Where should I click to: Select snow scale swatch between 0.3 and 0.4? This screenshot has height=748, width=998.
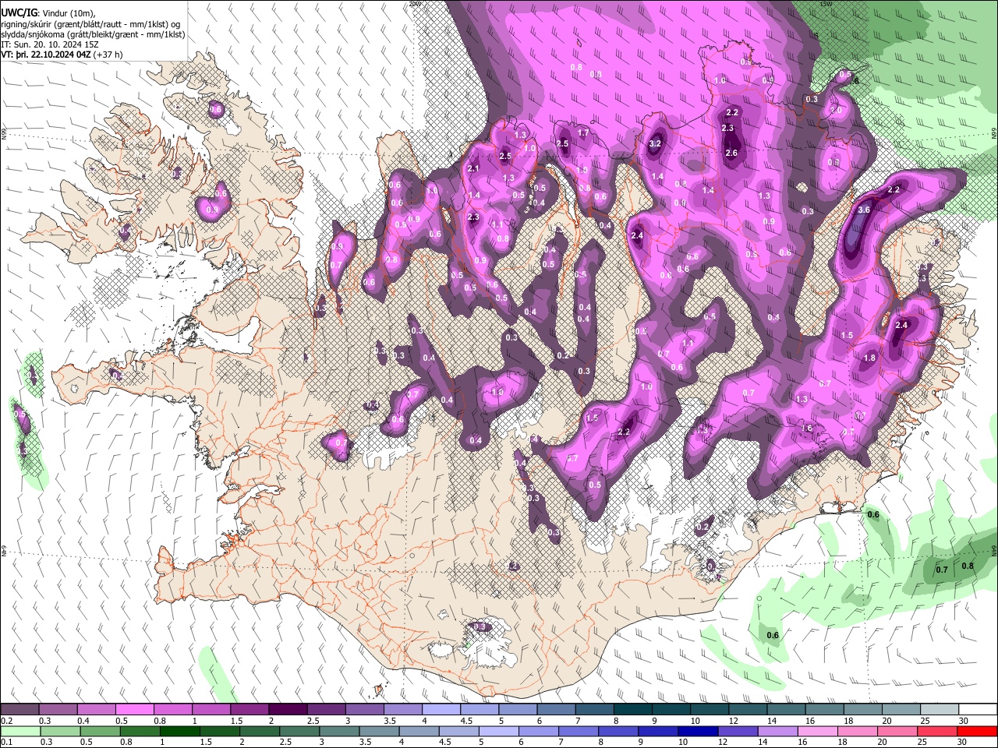click(58, 710)
